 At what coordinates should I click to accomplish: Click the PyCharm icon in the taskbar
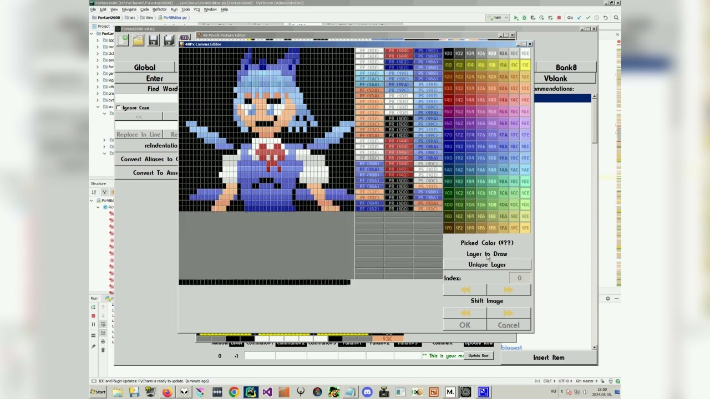(251, 392)
